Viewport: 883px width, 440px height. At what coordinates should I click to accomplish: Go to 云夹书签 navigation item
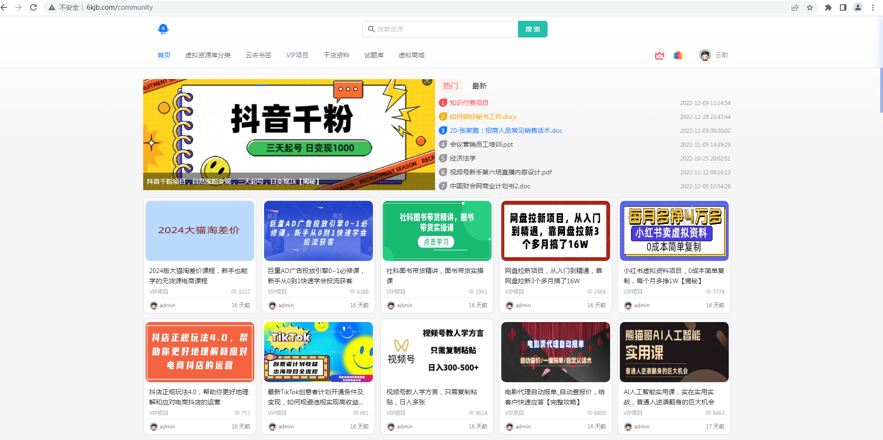coord(259,55)
